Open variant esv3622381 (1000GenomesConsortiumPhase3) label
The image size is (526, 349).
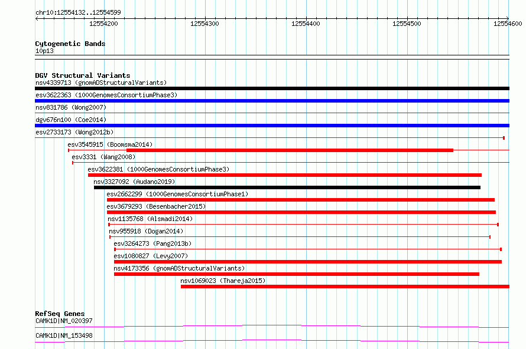[158, 169]
